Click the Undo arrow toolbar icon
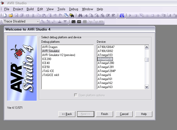Image resolution: width=177 pixels, height=130 pixels. point(55,15)
